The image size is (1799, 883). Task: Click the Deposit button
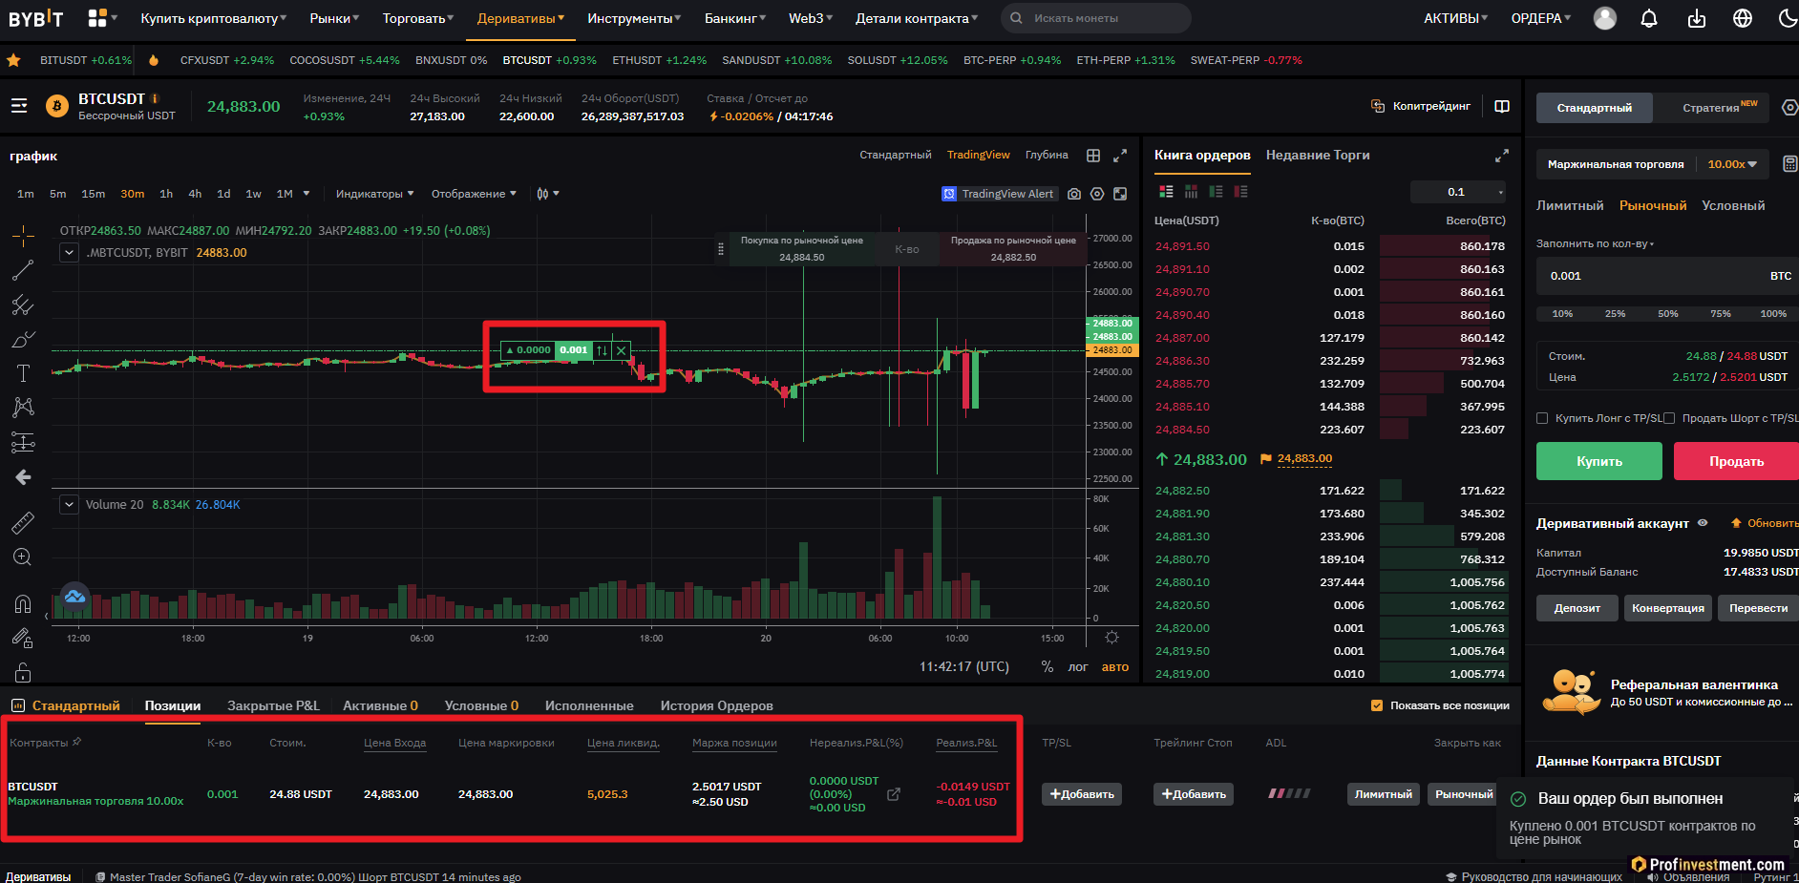coord(1577,608)
